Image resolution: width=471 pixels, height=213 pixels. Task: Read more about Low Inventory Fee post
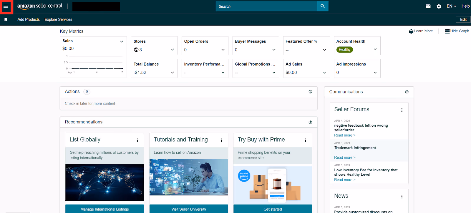[345, 180]
